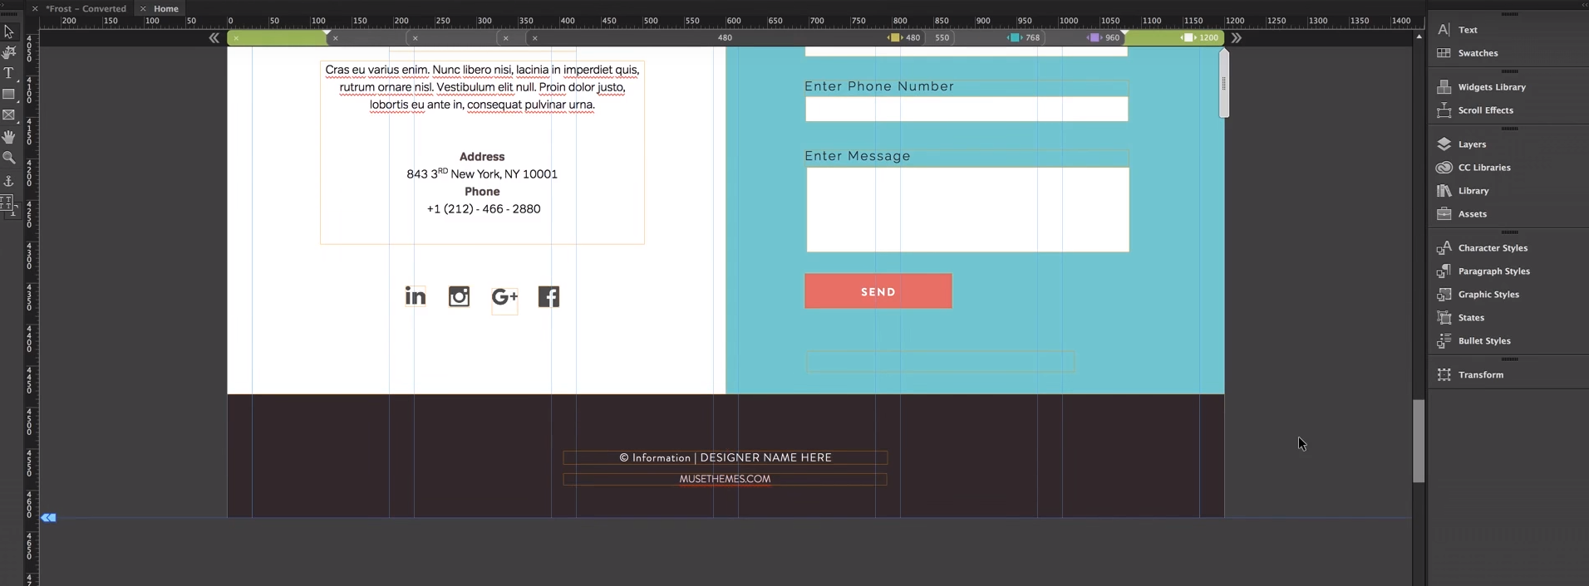Screen dimensions: 1589x586
Task: Select the Address heading text
Action: point(482,157)
